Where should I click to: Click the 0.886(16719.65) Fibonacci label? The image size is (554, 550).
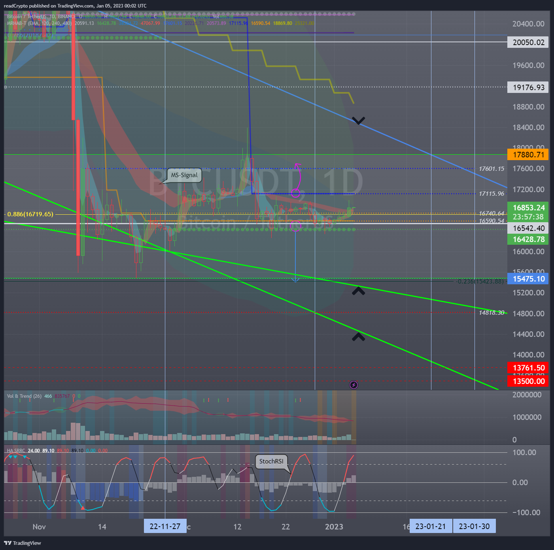[x=30, y=214]
